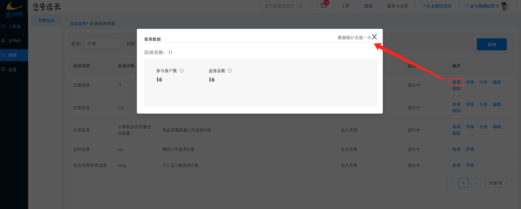Click 失效 for activity 11
521x209 pixels.
[x=483, y=82]
